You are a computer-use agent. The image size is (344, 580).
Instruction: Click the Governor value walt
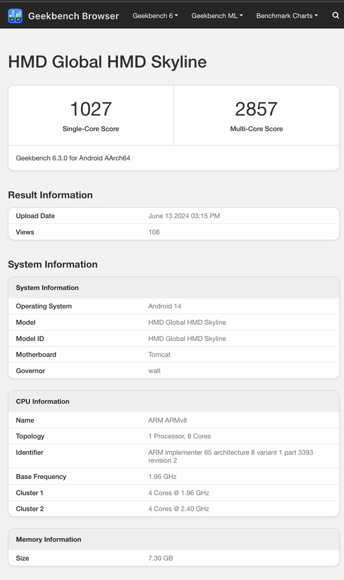[154, 371]
